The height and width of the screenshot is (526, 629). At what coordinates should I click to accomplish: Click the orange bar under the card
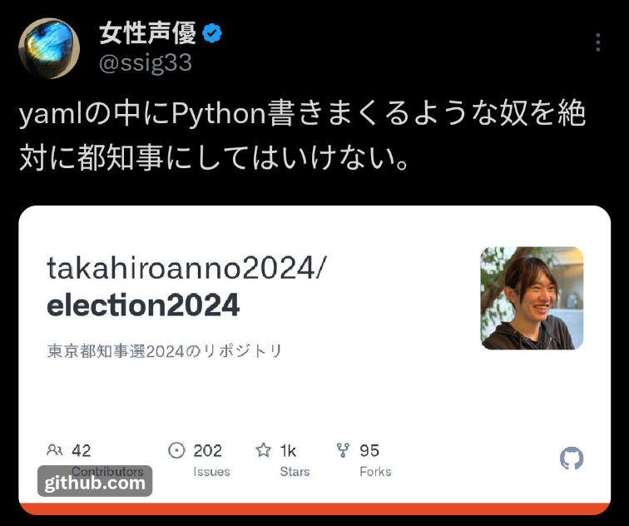pos(314,509)
